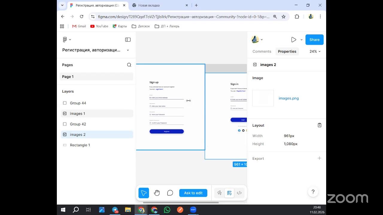Switch to the Comments tab
Viewport: 383px width, 215px height.
pyautogui.click(x=262, y=51)
